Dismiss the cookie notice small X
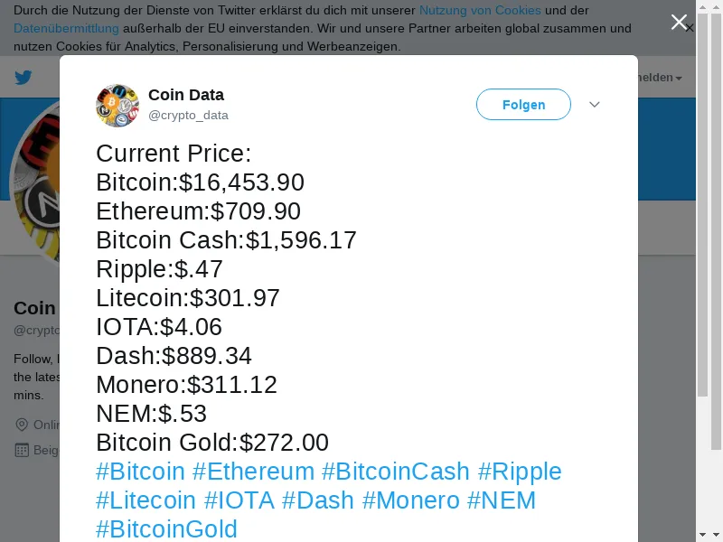 click(690, 29)
